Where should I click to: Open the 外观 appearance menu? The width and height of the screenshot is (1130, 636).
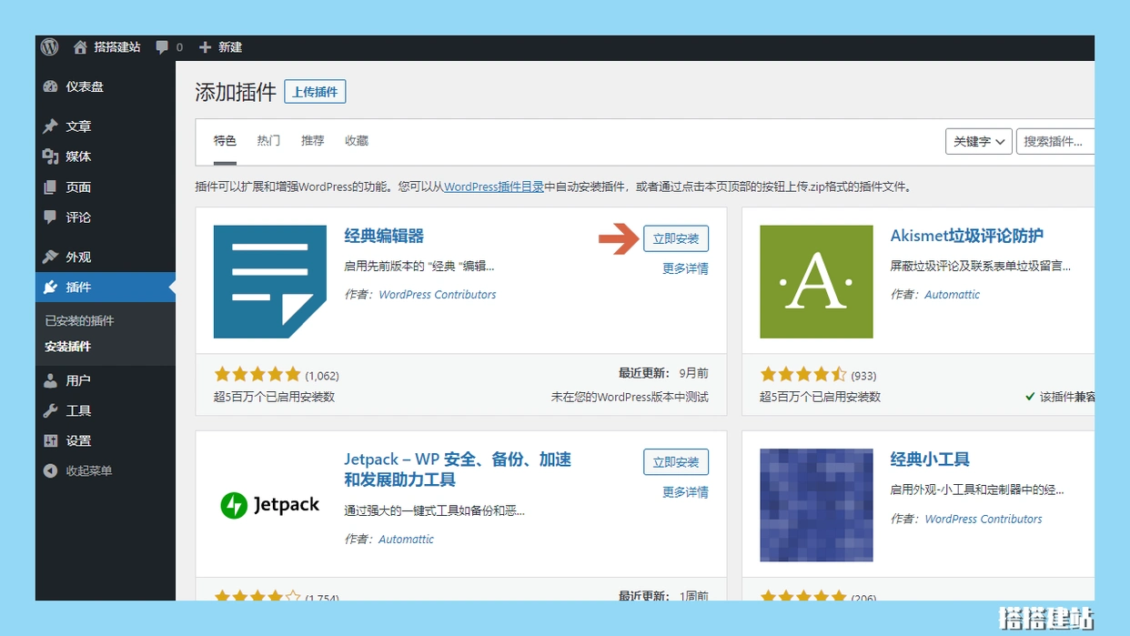tap(78, 257)
